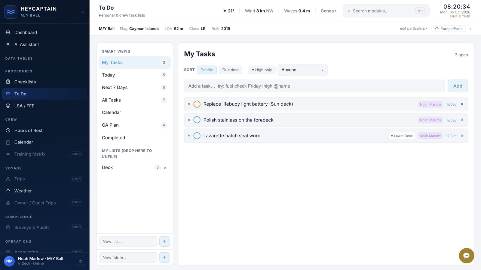The width and height of the screenshot is (481, 270).
Task: Collapse the sidebar with the chevron
Action: (x=83, y=12)
